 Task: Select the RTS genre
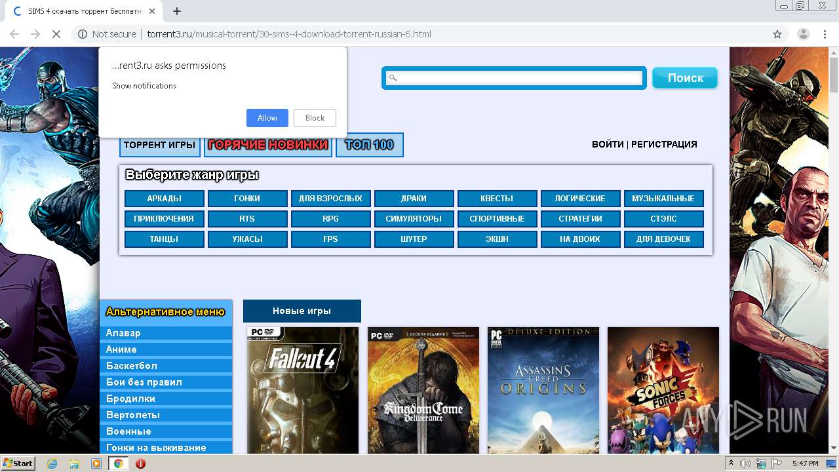click(x=247, y=219)
